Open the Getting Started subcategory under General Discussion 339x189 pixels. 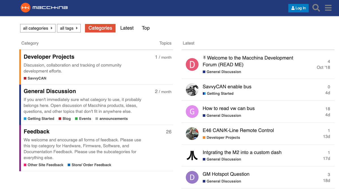(x=39, y=118)
